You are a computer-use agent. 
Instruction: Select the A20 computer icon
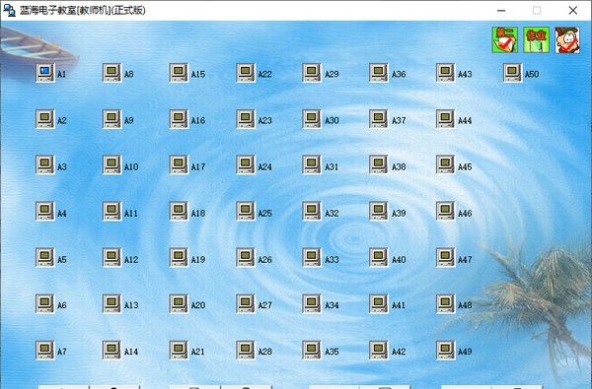coord(179,303)
